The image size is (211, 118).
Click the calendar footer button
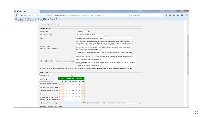tap(82, 102)
